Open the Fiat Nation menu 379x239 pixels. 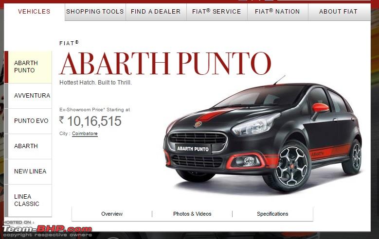(277, 12)
